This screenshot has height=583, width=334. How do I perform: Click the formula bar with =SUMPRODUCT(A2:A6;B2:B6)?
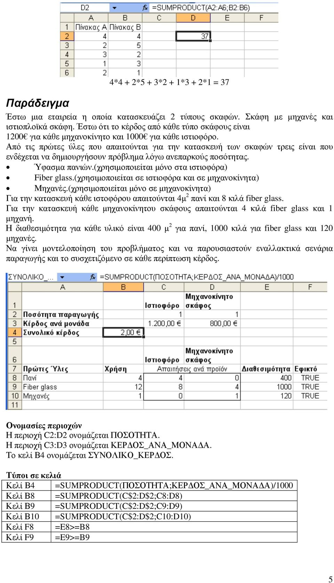coord(214,7)
